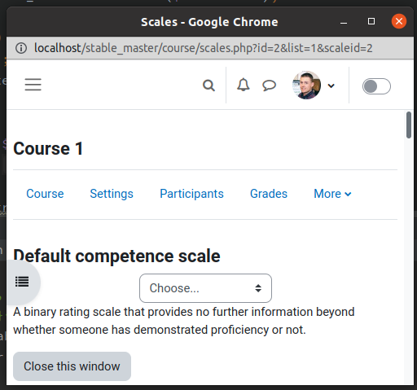This screenshot has height=390, width=417.
Task: Click the search magnifier icon
Action: coord(208,85)
